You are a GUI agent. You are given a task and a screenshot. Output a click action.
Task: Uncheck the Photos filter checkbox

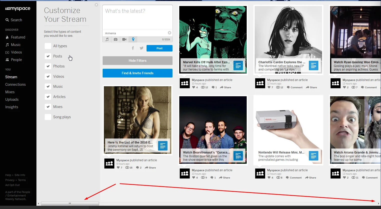[x=48, y=66]
